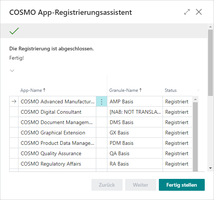Click the DMS Basis granule cell

[135, 122]
